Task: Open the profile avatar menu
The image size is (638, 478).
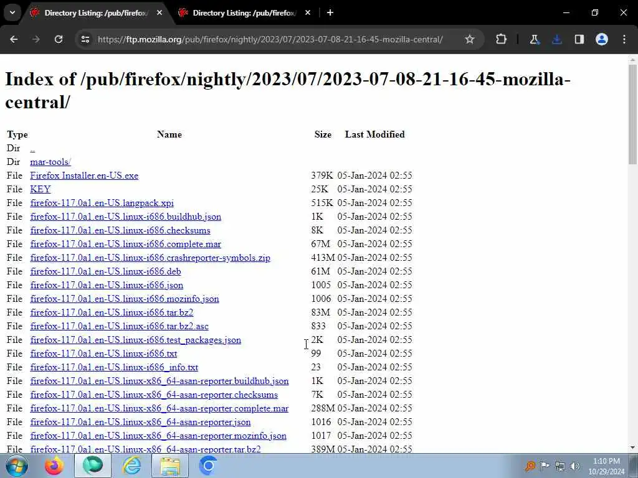Action: 602,39
